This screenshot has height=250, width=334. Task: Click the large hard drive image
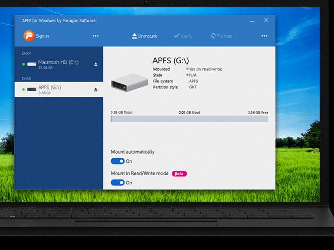click(x=130, y=83)
